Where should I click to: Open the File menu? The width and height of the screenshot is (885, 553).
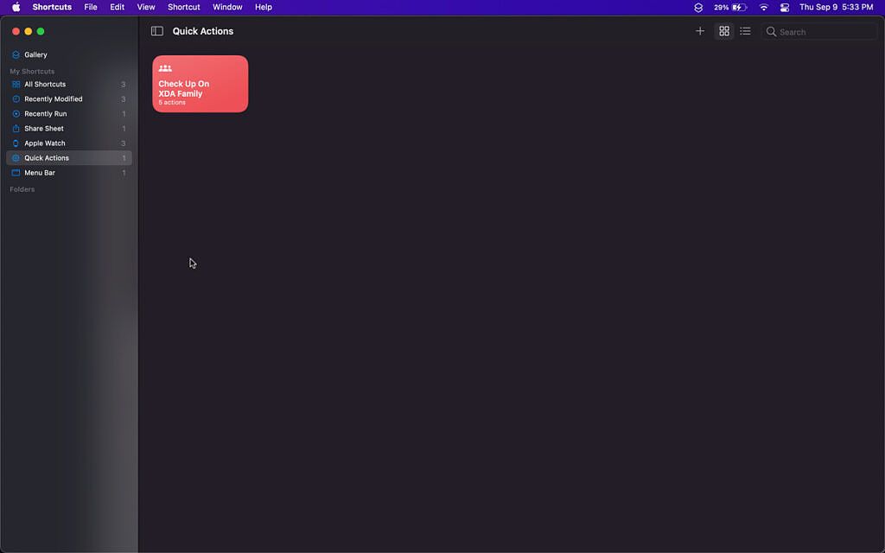[90, 7]
